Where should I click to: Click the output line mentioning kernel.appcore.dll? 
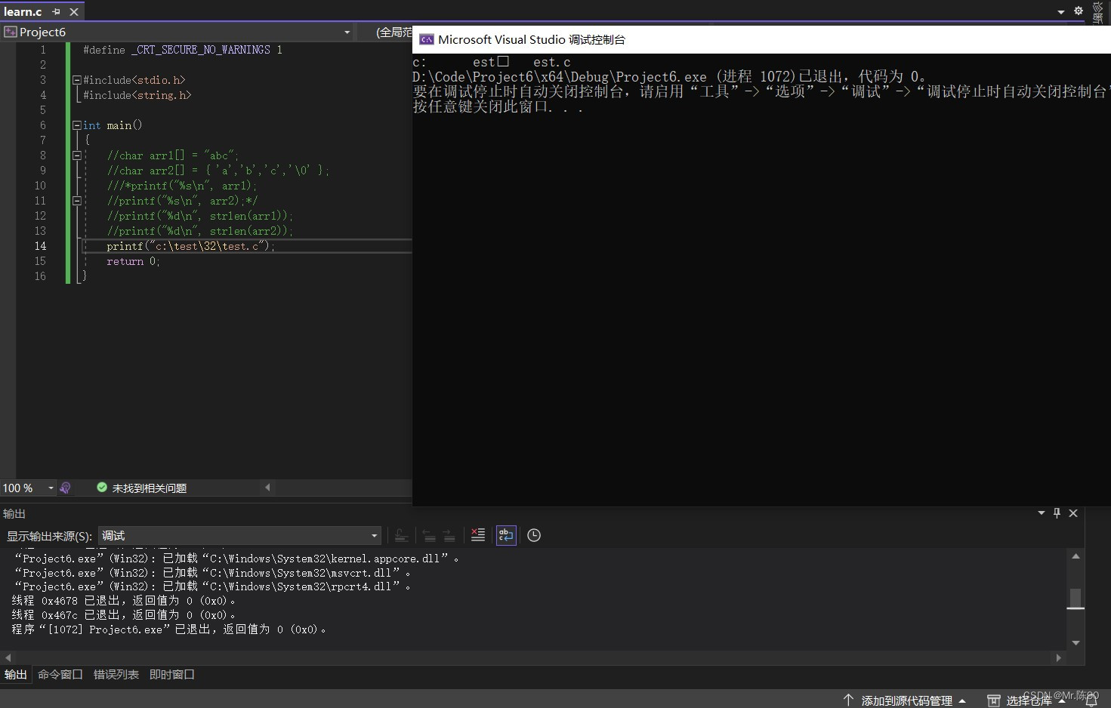(236, 559)
